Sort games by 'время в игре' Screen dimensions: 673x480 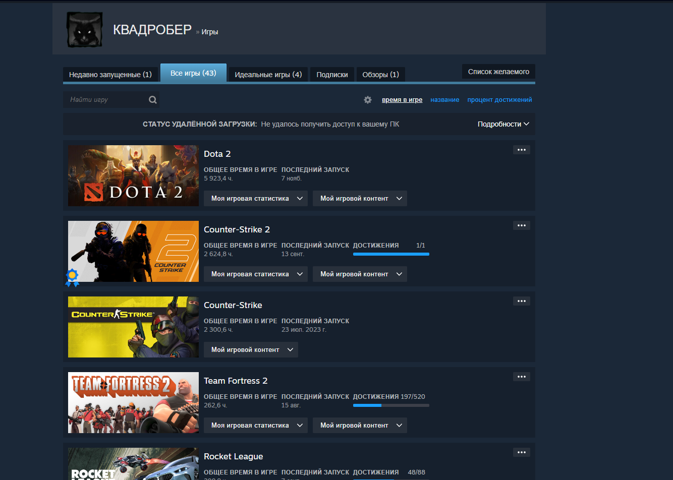pos(402,100)
